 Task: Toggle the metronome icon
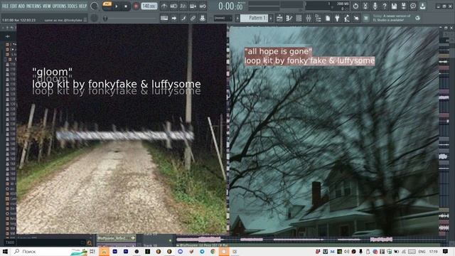pyautogui.click(x=164, y=6)
